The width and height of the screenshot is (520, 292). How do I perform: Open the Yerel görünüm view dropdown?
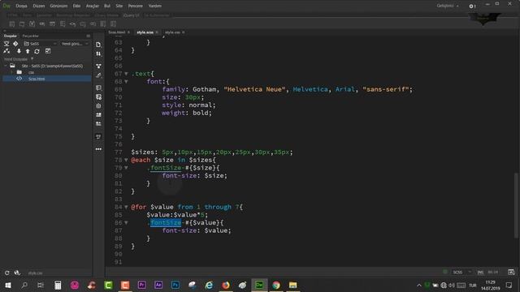pyautogui.click(x=75, y=44)
